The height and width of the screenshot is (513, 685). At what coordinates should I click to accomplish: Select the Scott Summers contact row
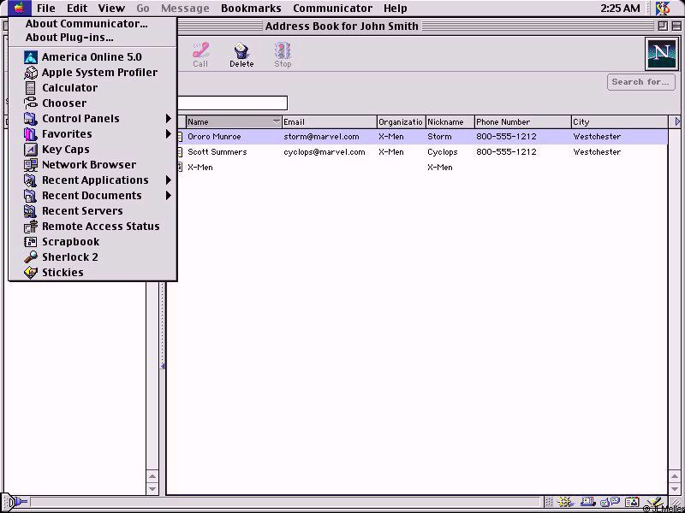click(217, 152)
